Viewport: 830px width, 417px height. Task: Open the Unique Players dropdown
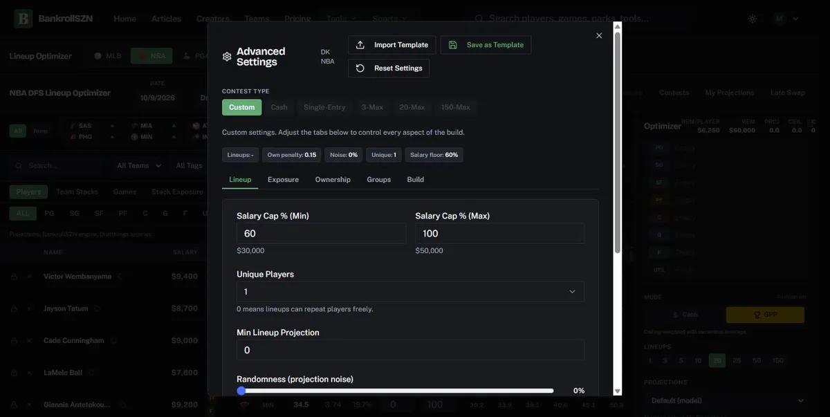pos(410,292)
